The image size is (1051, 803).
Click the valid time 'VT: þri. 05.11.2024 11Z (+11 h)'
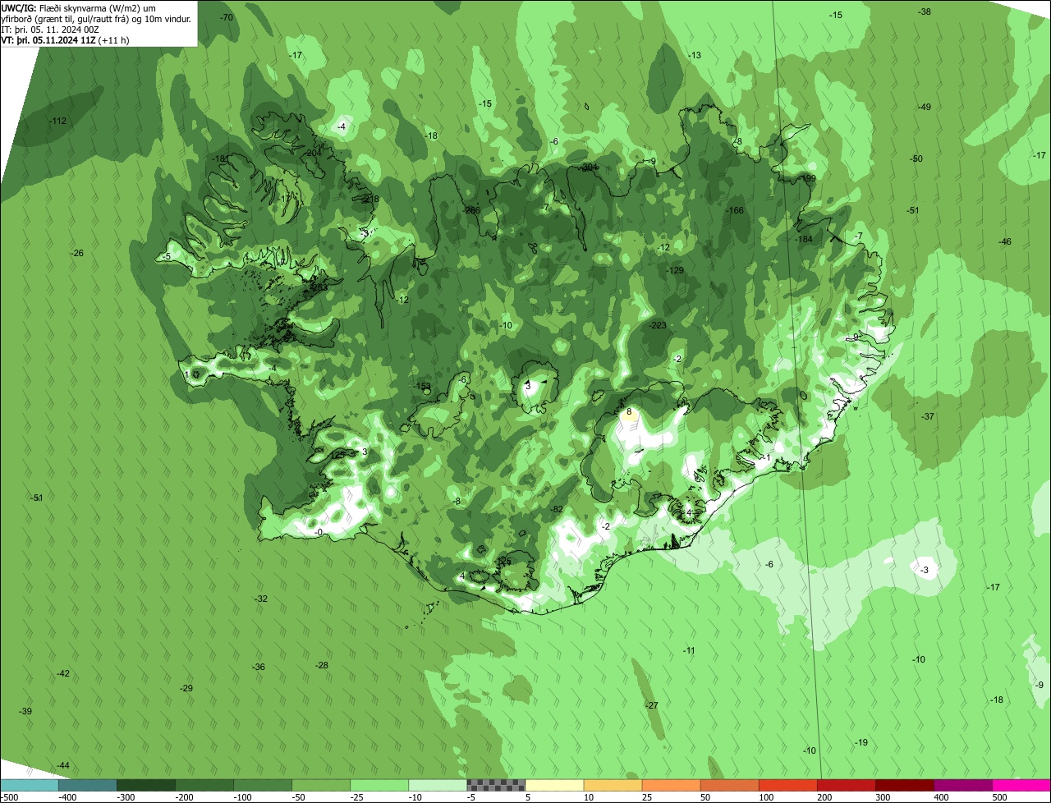[x=66, y=39]
